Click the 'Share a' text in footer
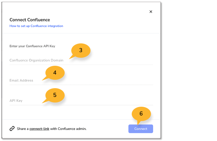This screenshot has width=217, height=141. (23, 129)
